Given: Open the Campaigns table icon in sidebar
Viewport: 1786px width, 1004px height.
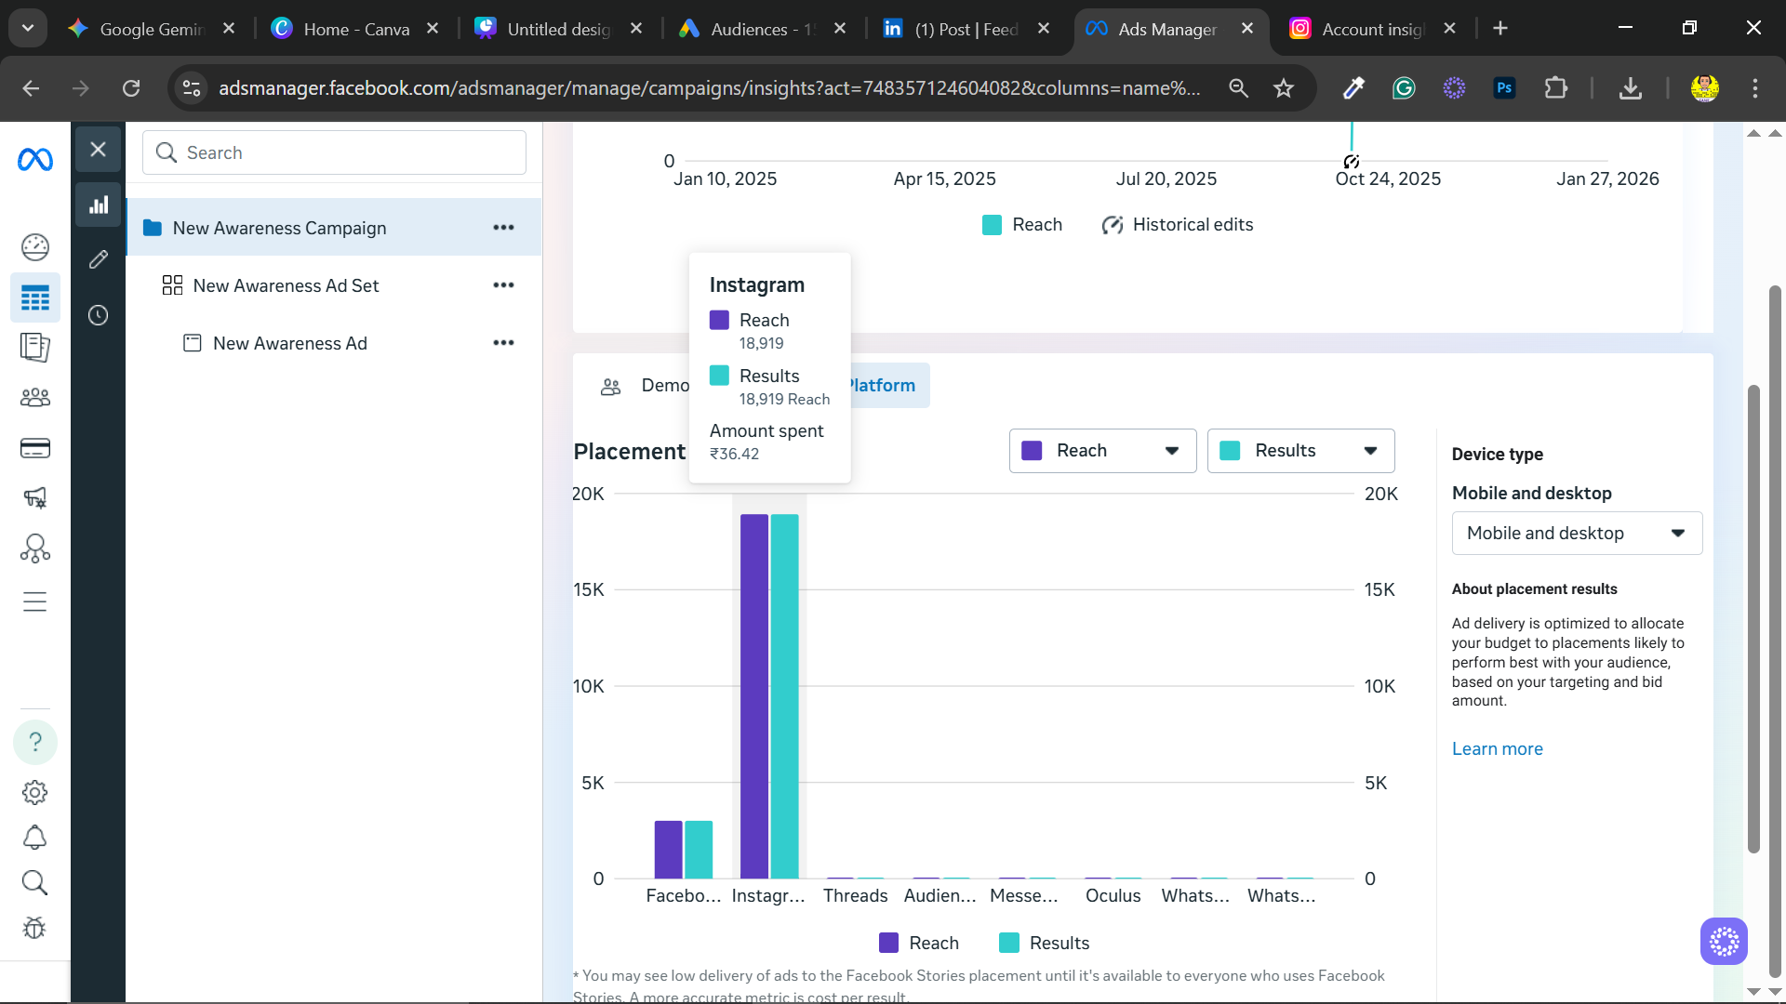Looking at the screenshot, I should coord(35,298).
